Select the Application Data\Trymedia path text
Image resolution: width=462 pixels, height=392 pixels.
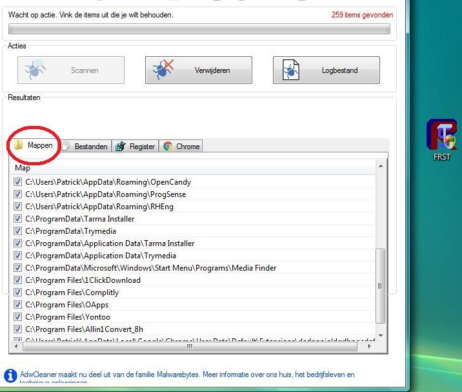click(x=101, y=256)
